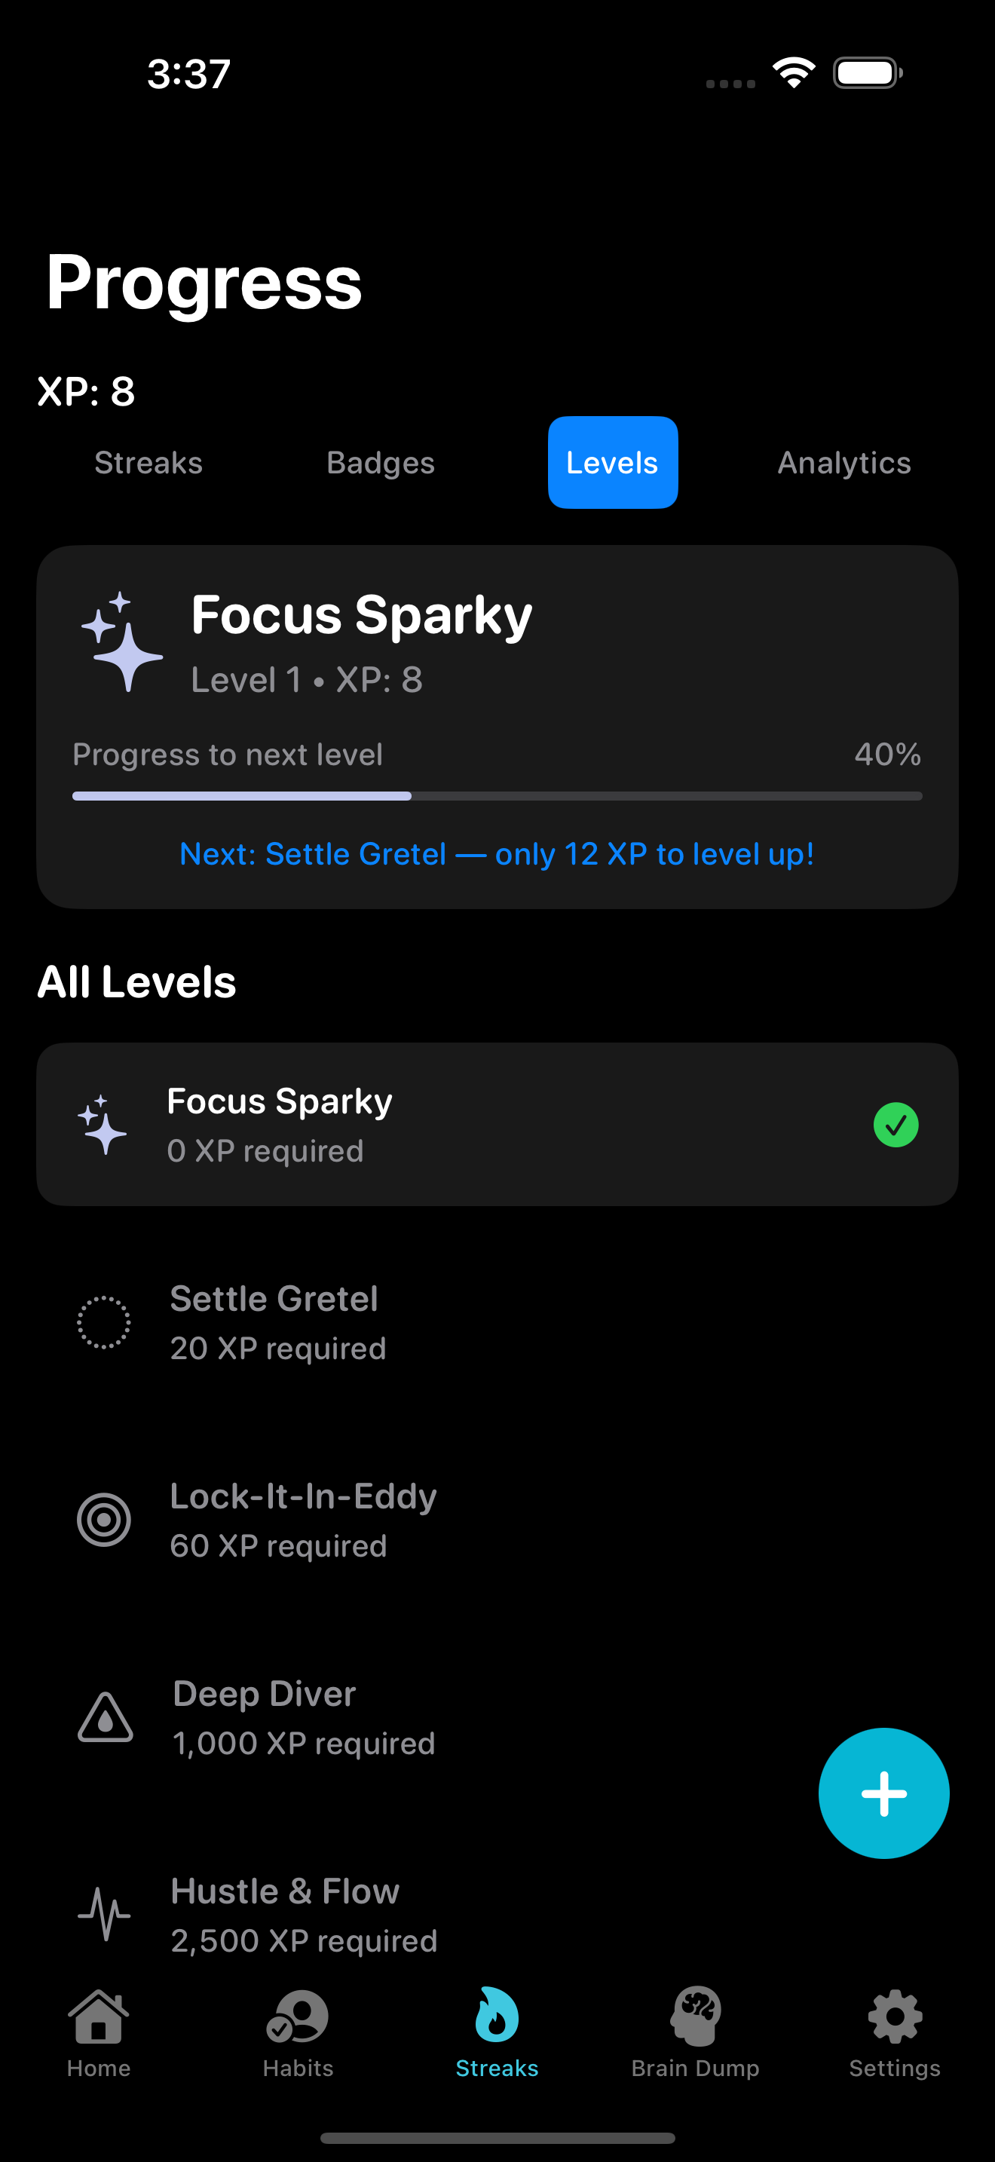Select the Levels tab
The width and height of the screenshot is (995, 2162).
[612, 462]
